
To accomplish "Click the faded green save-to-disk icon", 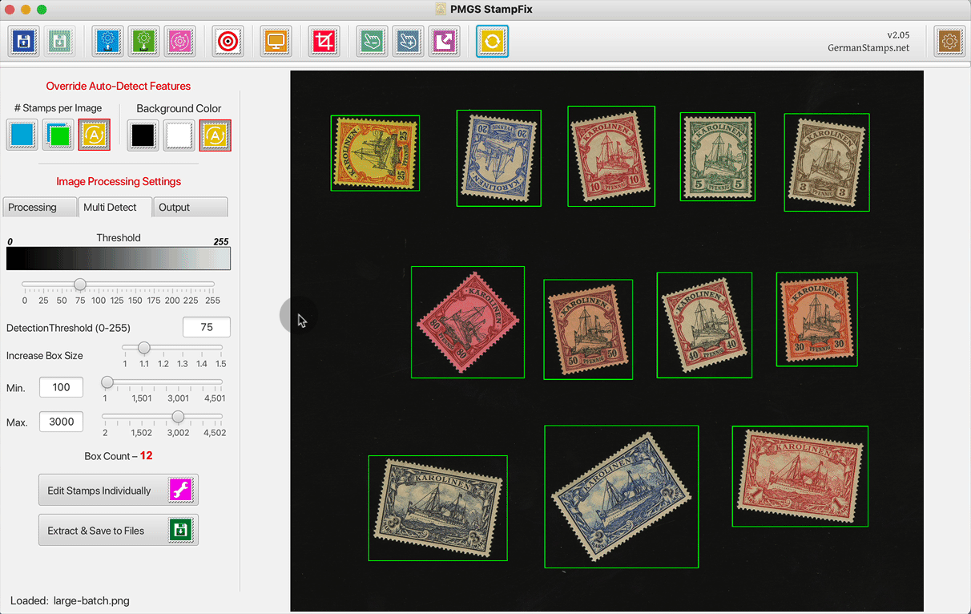I will (60, 41).
